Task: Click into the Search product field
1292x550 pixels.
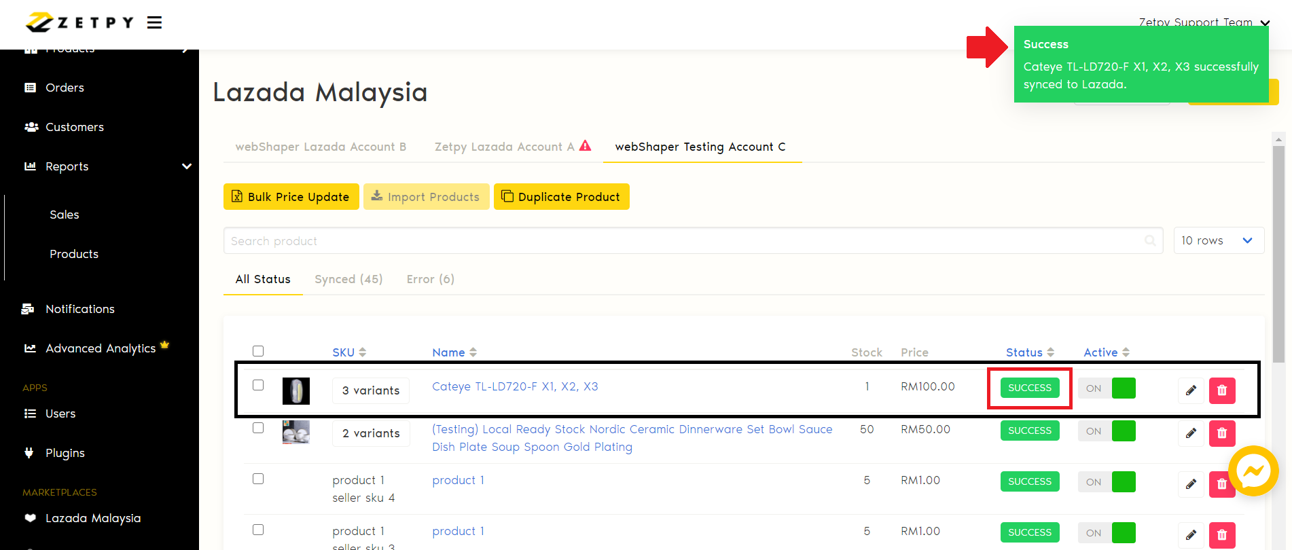Action: point(679,241)
